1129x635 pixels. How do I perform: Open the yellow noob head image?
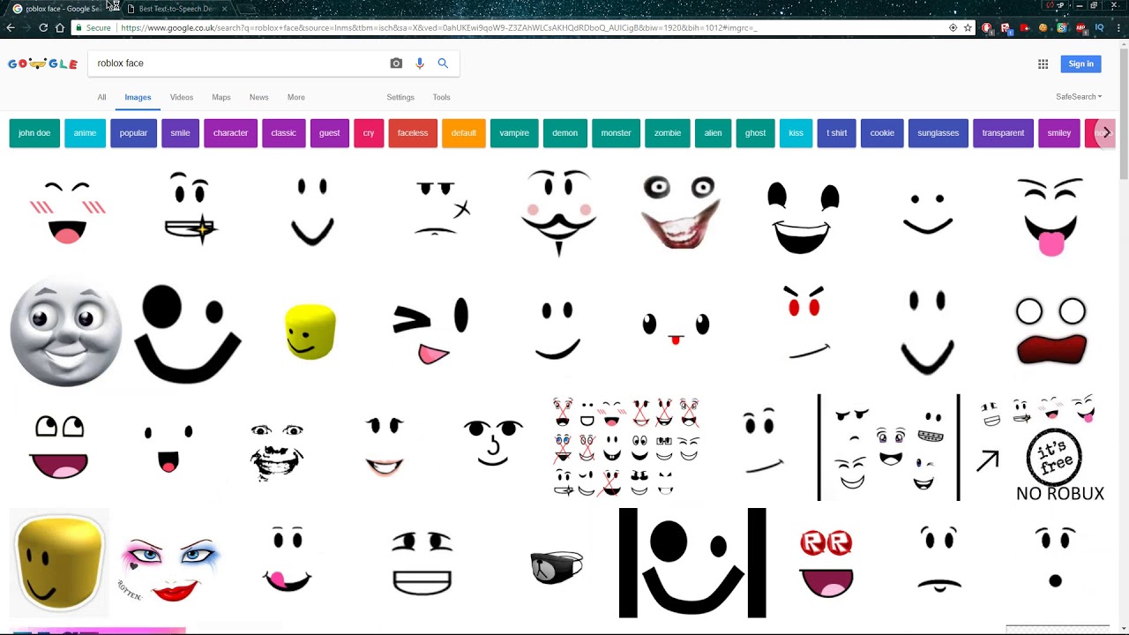point(310,332)
